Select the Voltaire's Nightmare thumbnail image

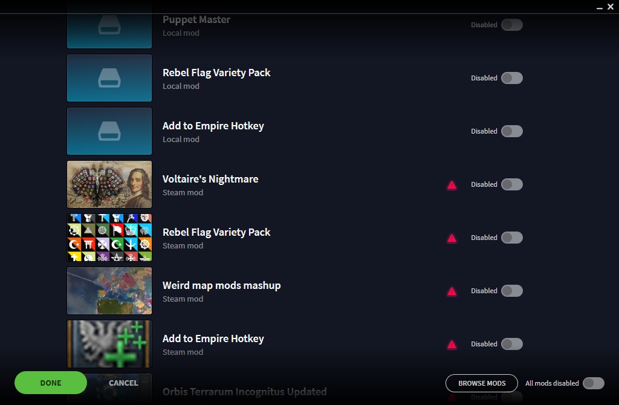[109, 184]
